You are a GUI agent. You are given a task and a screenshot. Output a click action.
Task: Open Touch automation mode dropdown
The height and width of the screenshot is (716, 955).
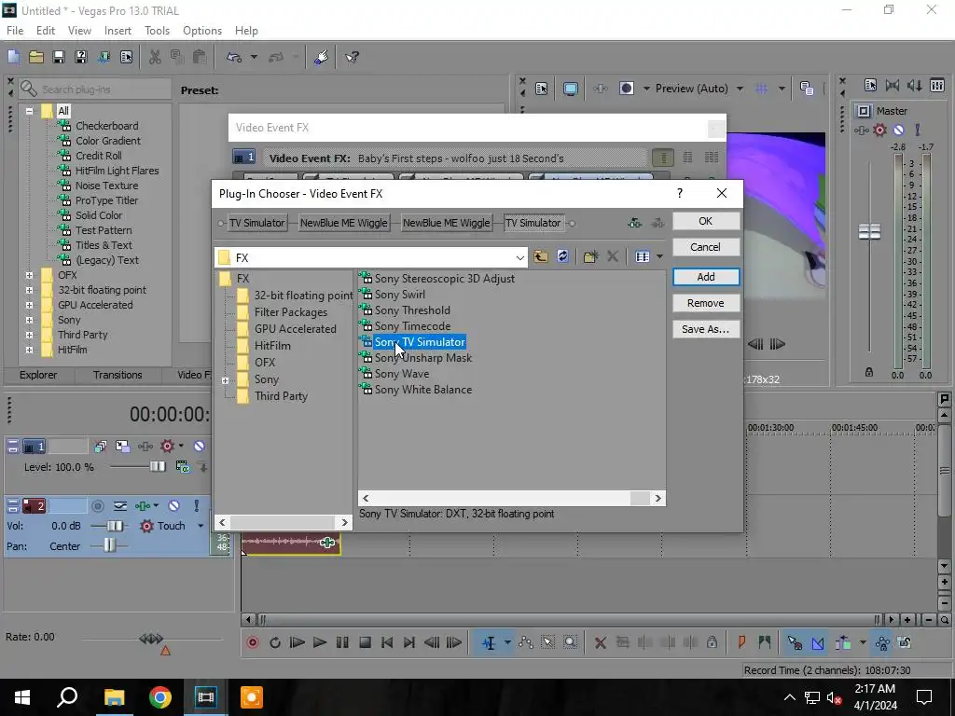point(201,526)
